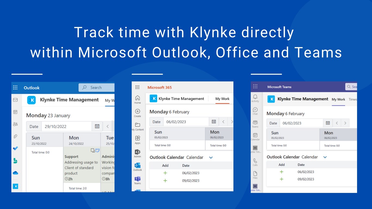
Task: Open the Outlook app launcher waffle icon
Action: click(15, 87)
